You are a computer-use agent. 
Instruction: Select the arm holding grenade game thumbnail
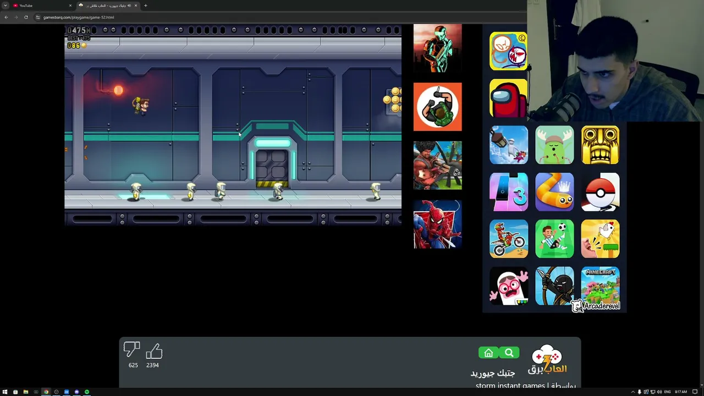(x=438, y=107)
